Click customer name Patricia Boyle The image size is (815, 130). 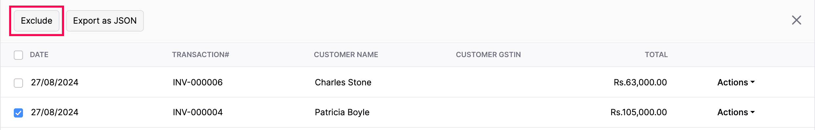click(x=342, y=112)
